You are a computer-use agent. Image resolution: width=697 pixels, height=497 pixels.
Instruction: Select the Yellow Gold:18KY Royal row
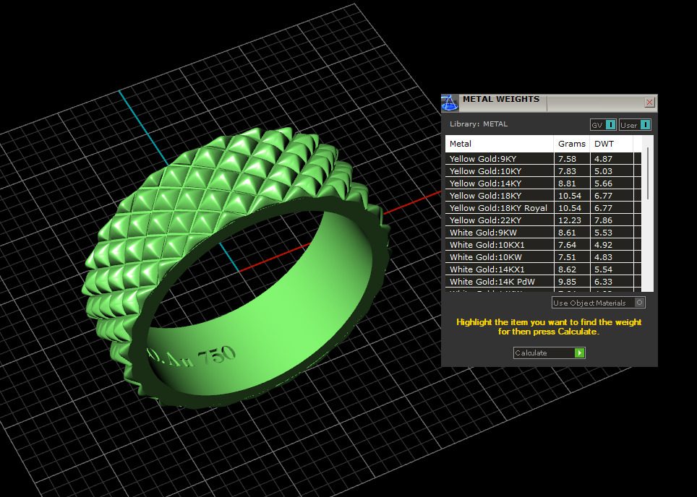point(543,208)
